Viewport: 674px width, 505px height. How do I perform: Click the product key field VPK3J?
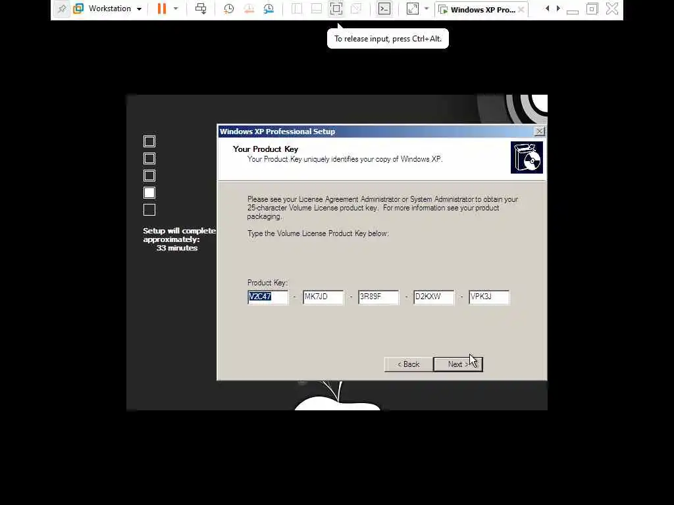pyautogui.click(x=489, y=297)
